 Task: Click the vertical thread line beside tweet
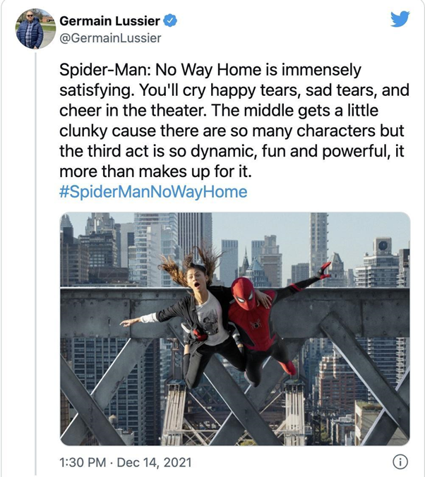point(35,263)
